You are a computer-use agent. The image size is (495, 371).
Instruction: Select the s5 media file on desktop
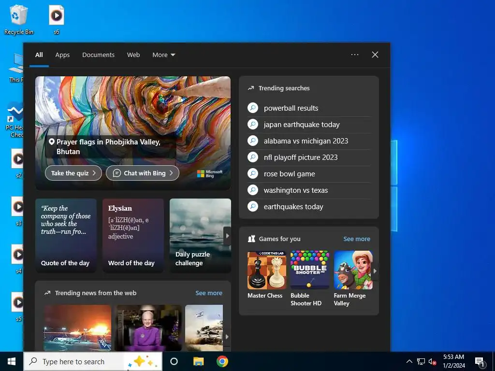point(18,307)
